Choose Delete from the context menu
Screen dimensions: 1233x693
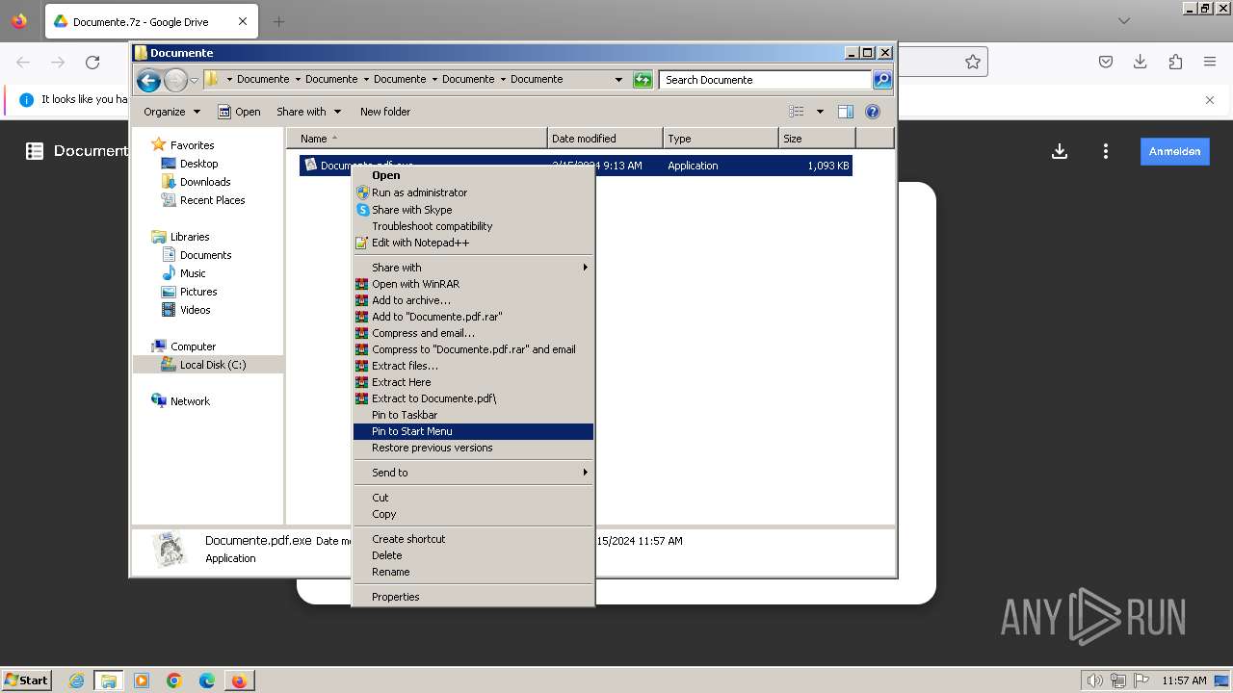pyautogui.click(x=473, y=555)
